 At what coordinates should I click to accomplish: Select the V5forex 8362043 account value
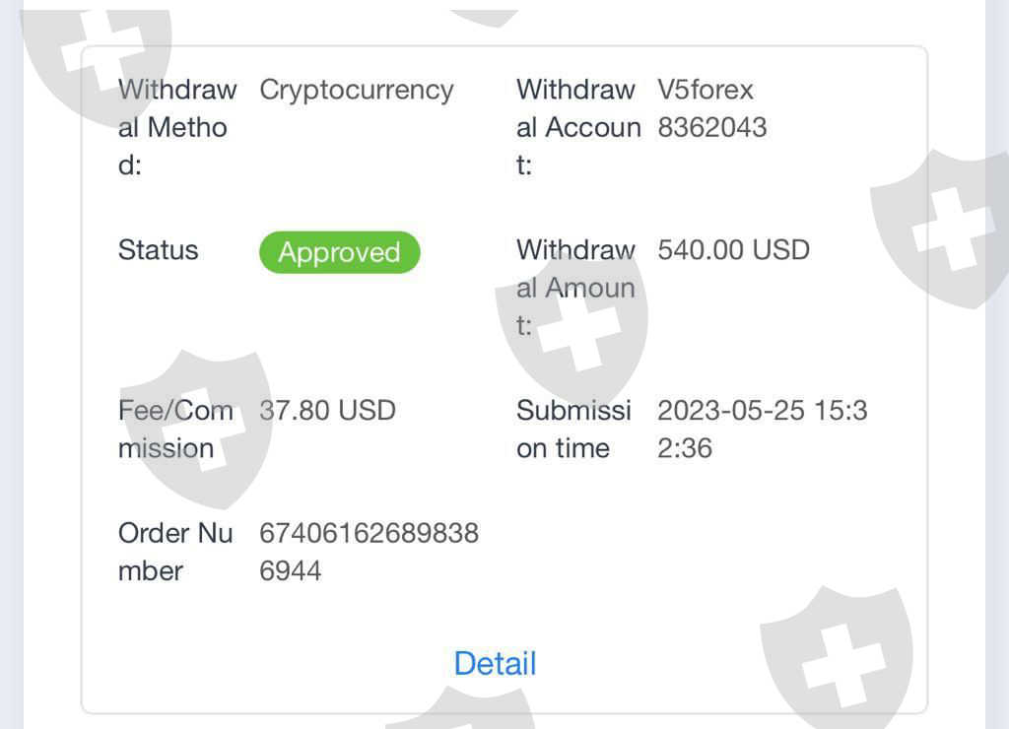(711, 108)
